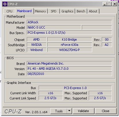Click the Manufacturer field showing ASRock
119x117 pixels.
69,22
